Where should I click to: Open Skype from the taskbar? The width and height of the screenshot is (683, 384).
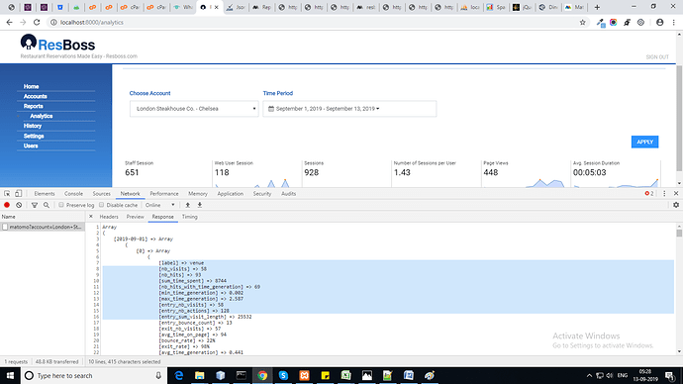[283, 375]
